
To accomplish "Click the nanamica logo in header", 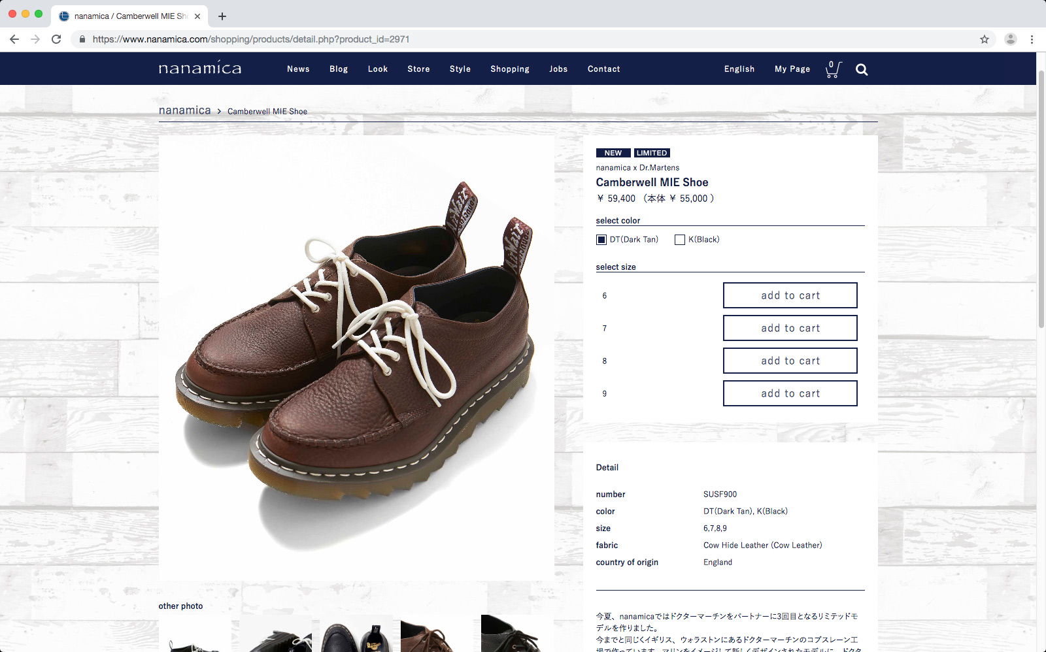I will [x=200, y=68].
